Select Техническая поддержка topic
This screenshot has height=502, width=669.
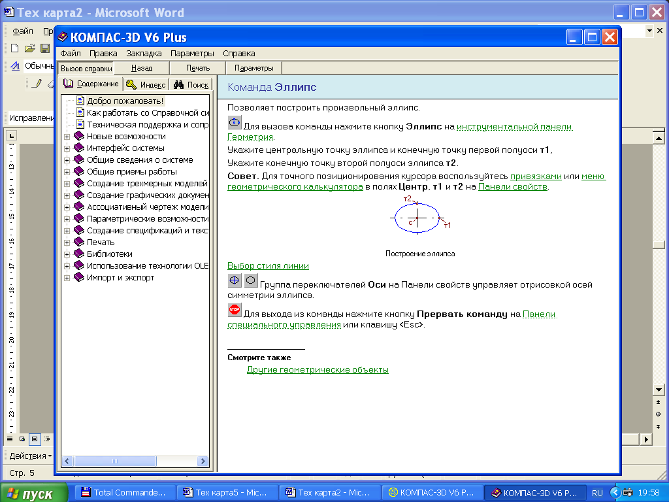coord(148,124)
